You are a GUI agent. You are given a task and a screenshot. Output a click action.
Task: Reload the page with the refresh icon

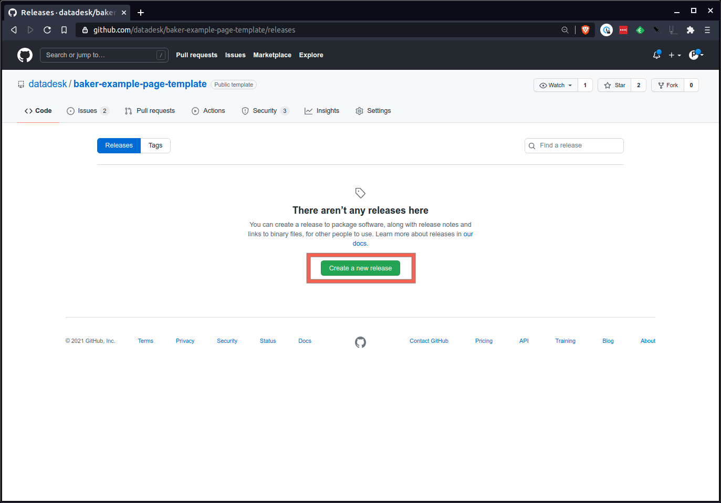click(47, 30)
